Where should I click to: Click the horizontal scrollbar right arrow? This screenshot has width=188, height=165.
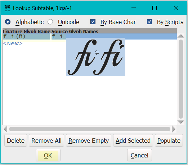tap(174, 129)
